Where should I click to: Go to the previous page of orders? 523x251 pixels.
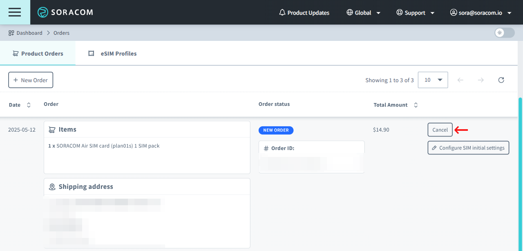point(460,80)
